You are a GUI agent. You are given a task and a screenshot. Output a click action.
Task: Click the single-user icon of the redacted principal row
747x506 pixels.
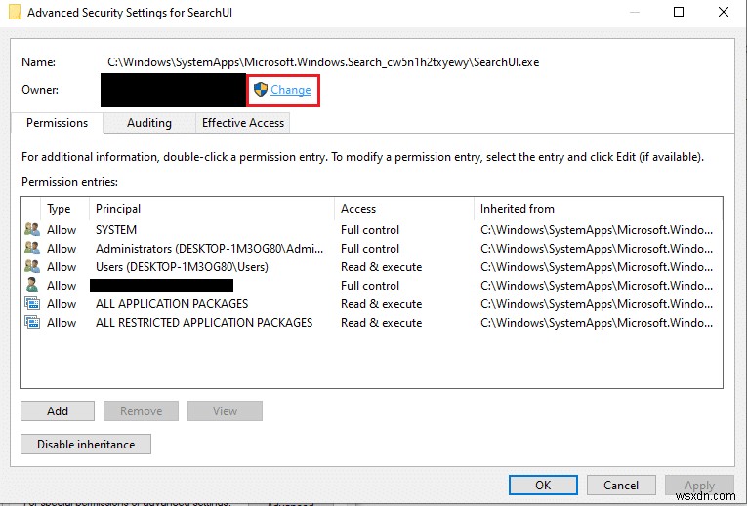[x=32, y=286]
